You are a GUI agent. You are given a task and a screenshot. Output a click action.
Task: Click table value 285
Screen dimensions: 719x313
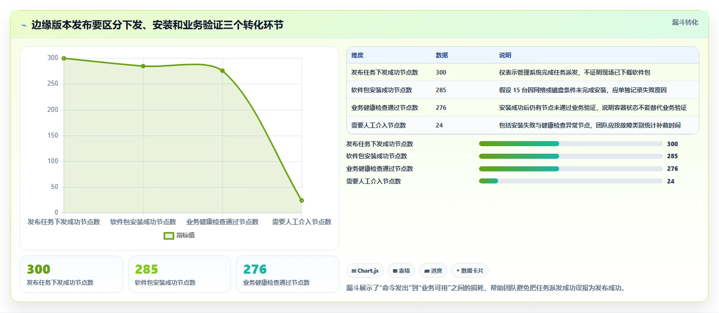pos(441,90)
